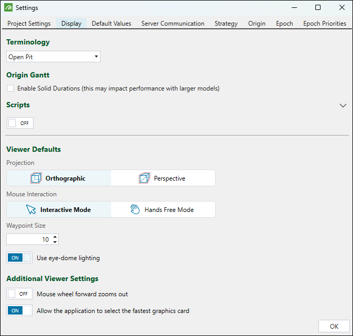This screenshot has height=336, width=353.
Task: Click the Settings window app logo
Action: pos(8,8)
